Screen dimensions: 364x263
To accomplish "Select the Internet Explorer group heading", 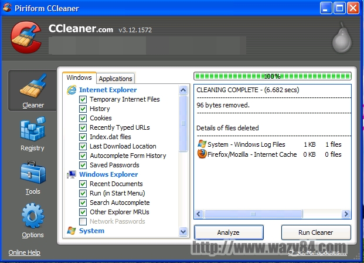I will 108,90.
